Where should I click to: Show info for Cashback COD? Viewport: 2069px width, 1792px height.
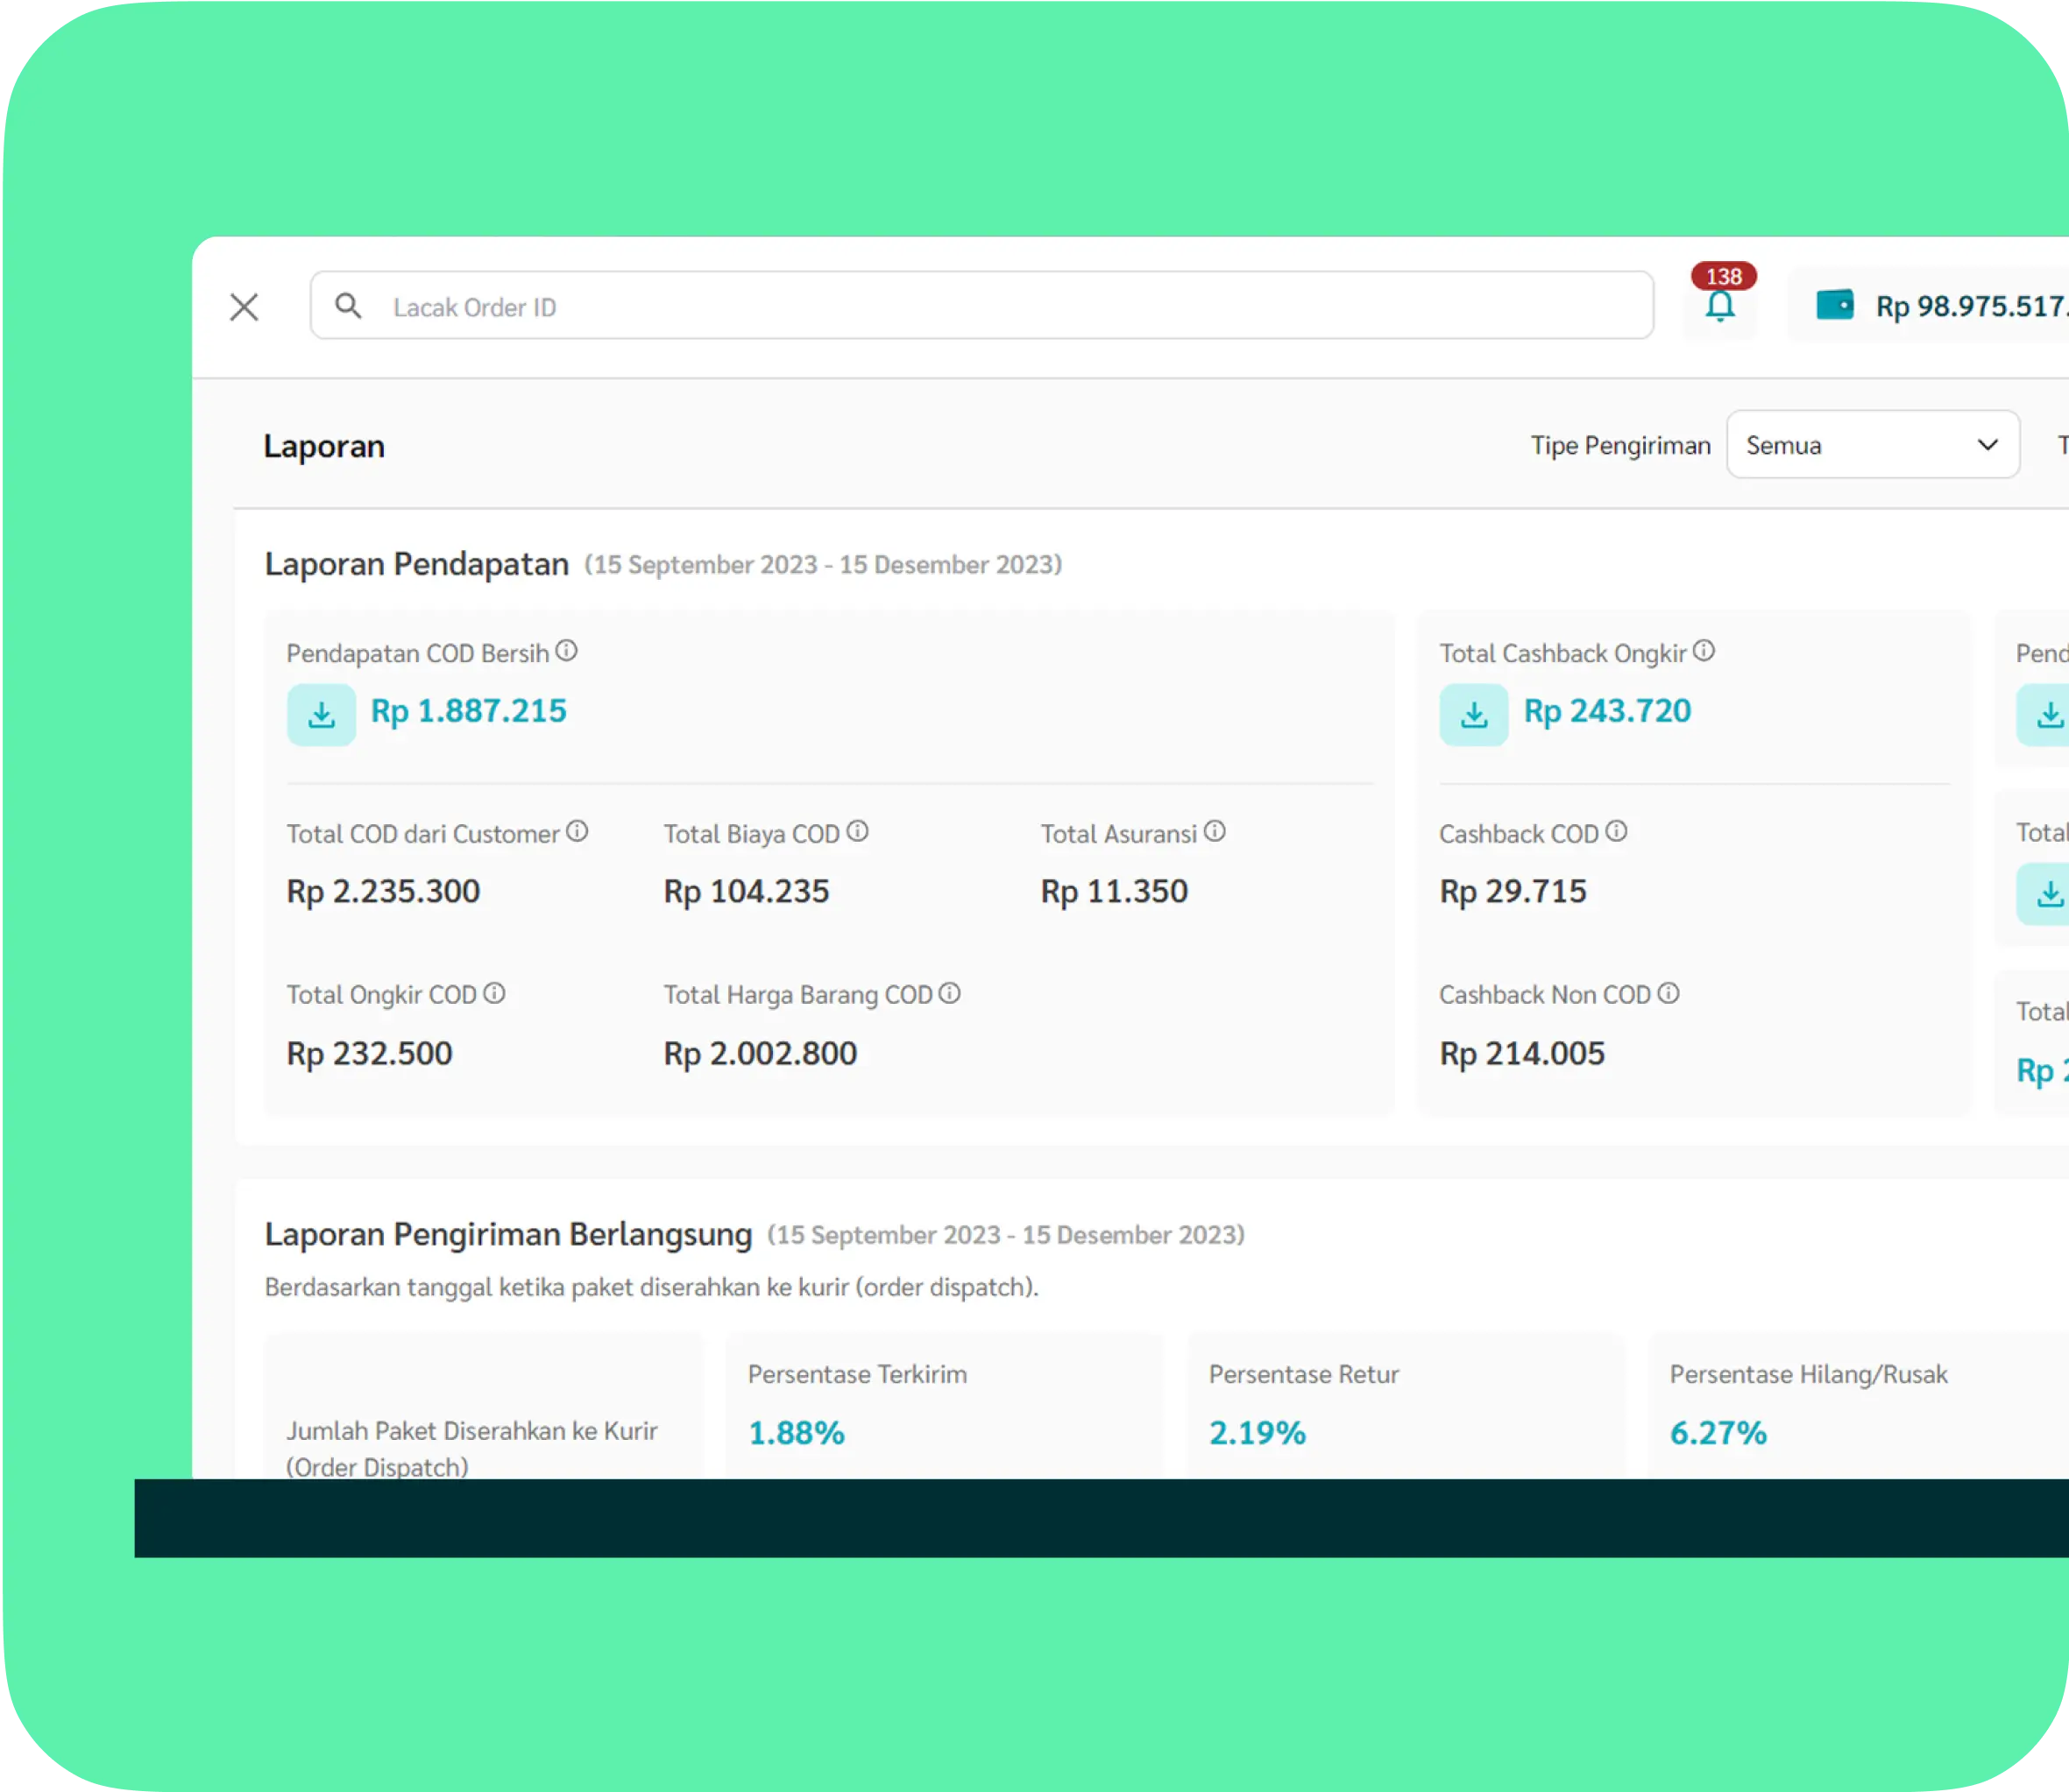pyautogui.click(x=1616, y=831)
